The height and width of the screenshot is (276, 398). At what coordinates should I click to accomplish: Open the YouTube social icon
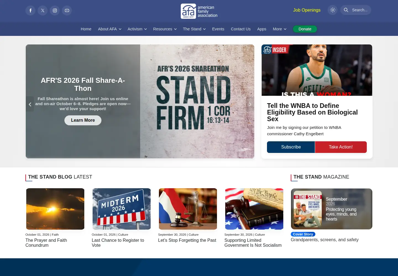67,10
